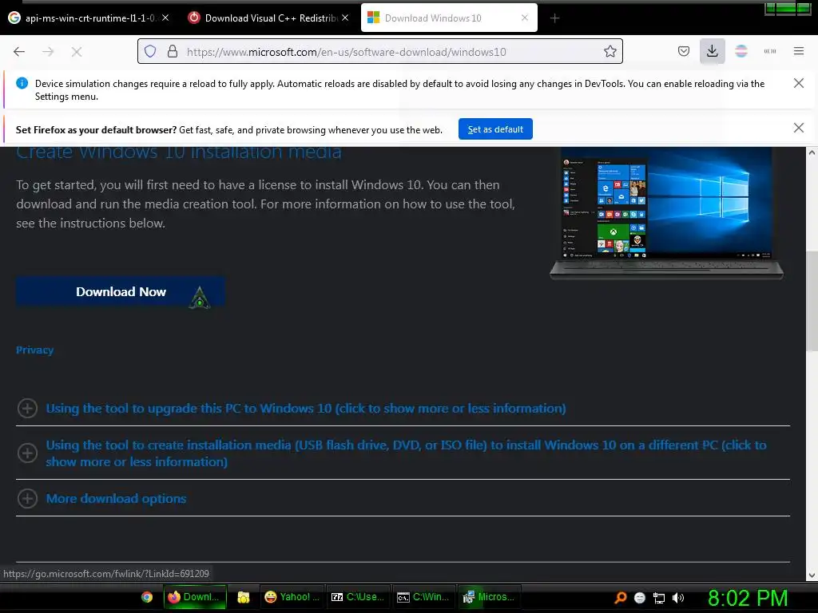
Task: Open Chrome from the taskbar
Action: click(147, 597)
